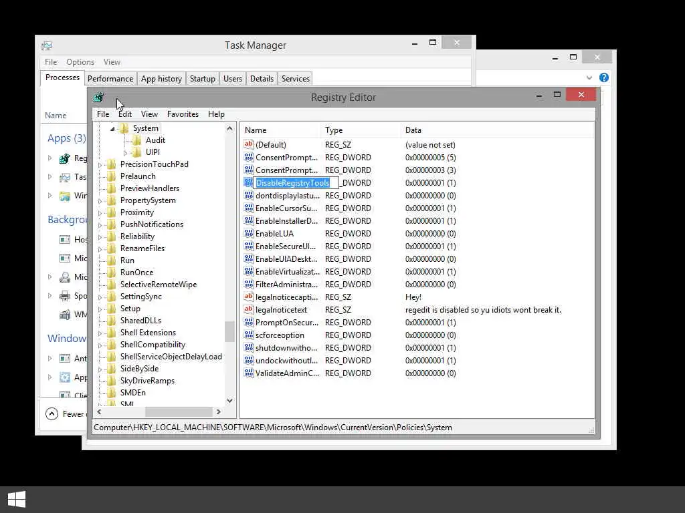Click the Windows Explorer icon in Task Manager
The height and width of the screenshot is (513, 685).
pyautogui.click(x=65, y=196)
